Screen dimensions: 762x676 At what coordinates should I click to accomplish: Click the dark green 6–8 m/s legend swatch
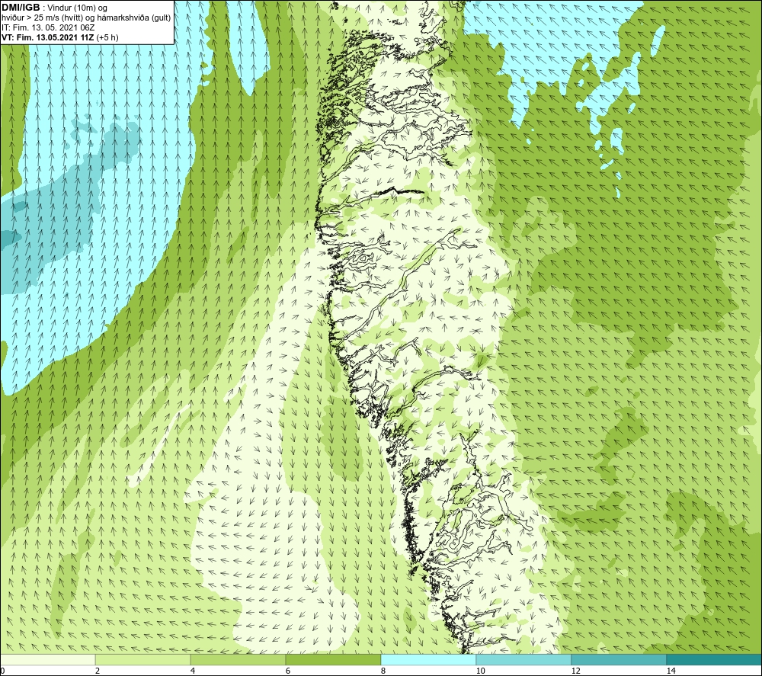(x=334, y=660)
